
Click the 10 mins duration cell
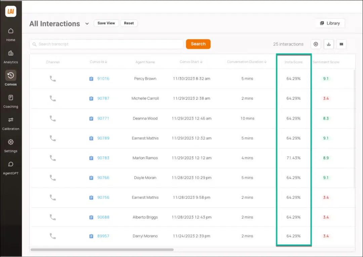[247, 118]
